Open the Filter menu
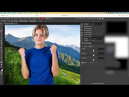This screenshot has height=97, width=129. tap(25, 19)
